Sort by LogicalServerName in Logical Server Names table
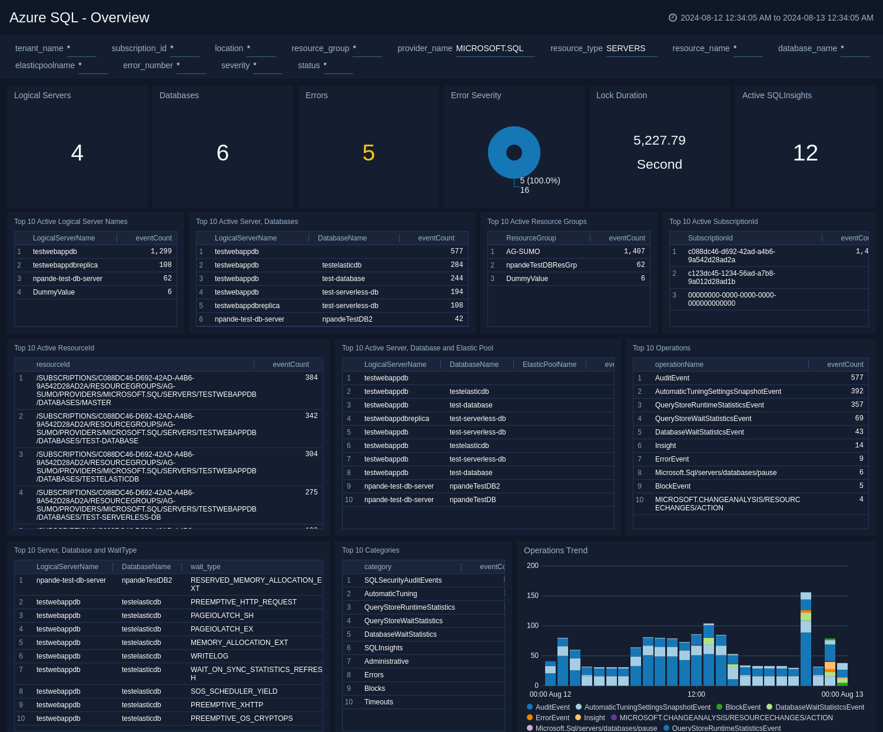 click(64, 238)
